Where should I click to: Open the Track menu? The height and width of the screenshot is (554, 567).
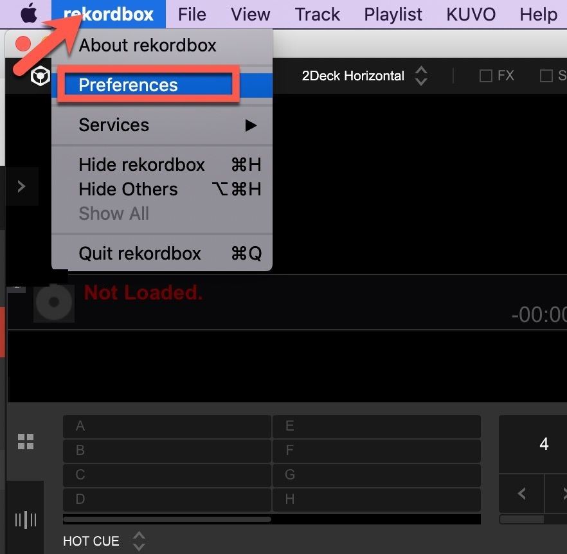click(317, 15)
